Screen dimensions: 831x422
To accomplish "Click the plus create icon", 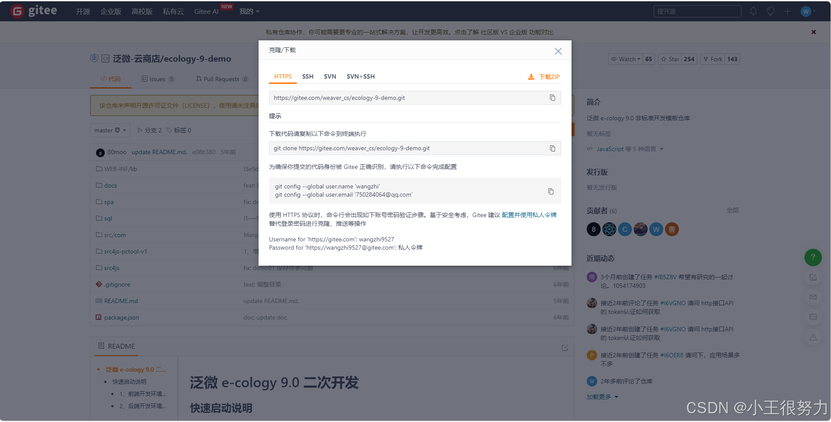I will tap(788, 11).
